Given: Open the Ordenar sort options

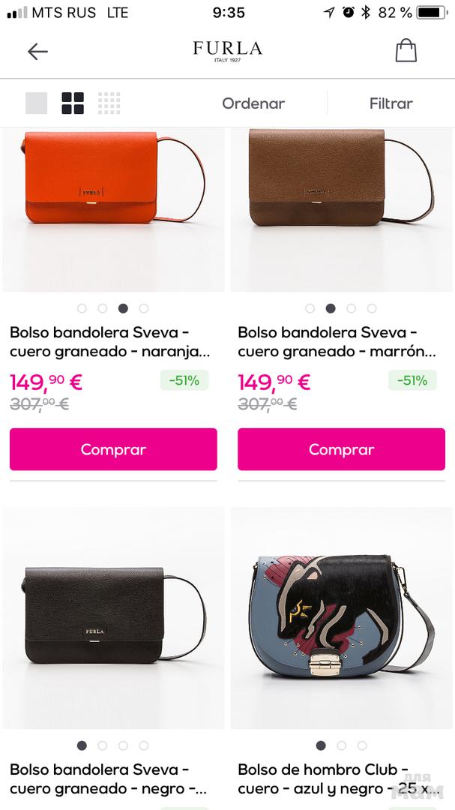Looking at the screenshot, I should coord(253,103).
